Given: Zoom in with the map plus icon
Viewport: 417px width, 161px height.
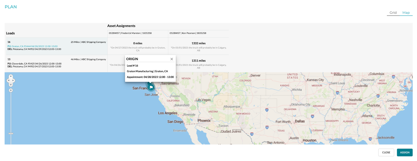Looking at the screenshot, I should pos(11,90).
